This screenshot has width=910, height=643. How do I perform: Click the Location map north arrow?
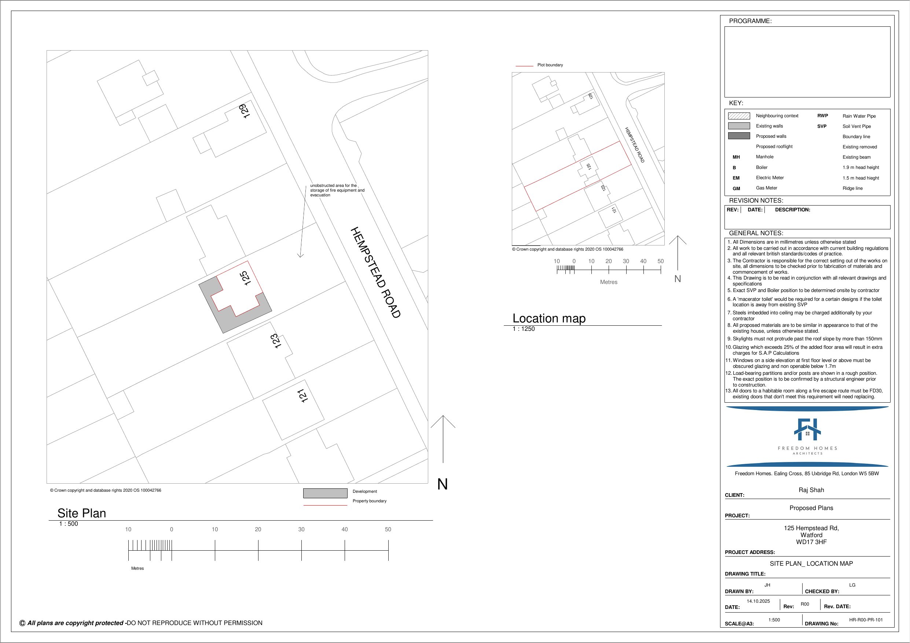678,254
